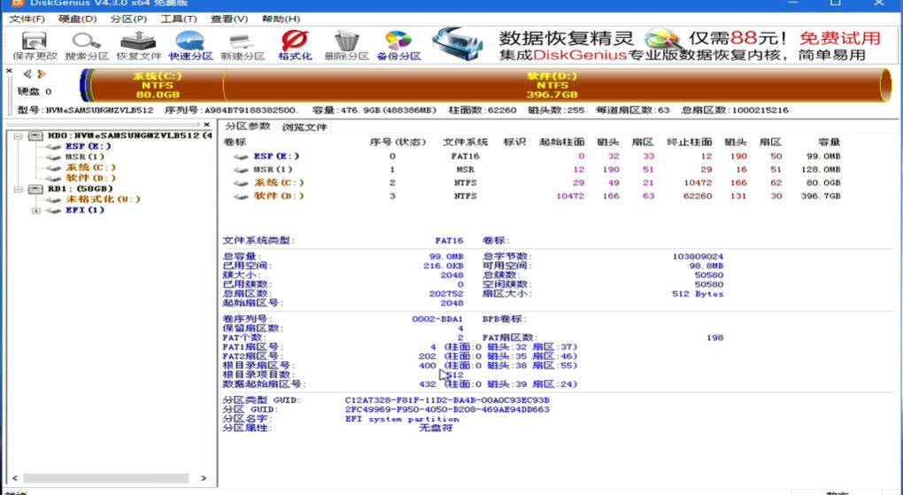Select the RD1:(58GB) disk in the tree
Image resolution: width=903 pixels, height=495 pixels.
[x=80, y=189]
